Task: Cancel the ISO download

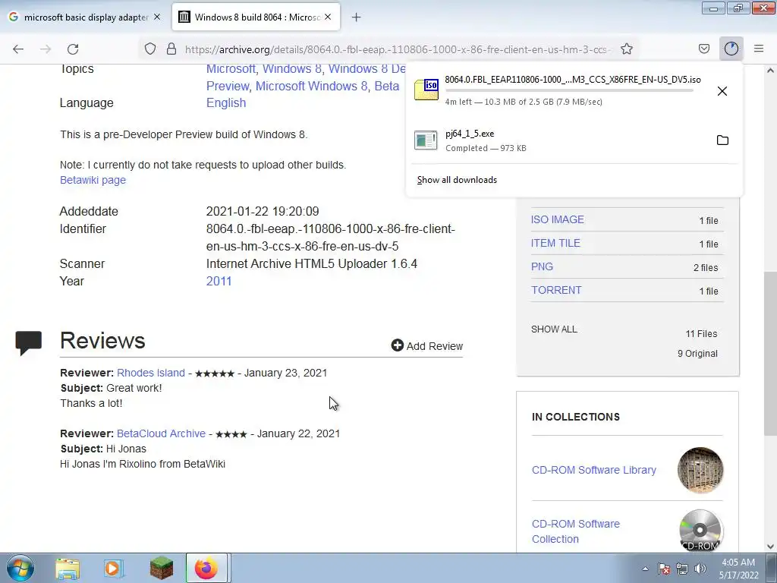Action: [x=722, y=91]
